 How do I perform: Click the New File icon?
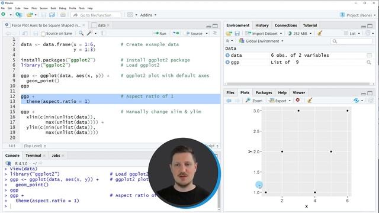pos(4,14)
